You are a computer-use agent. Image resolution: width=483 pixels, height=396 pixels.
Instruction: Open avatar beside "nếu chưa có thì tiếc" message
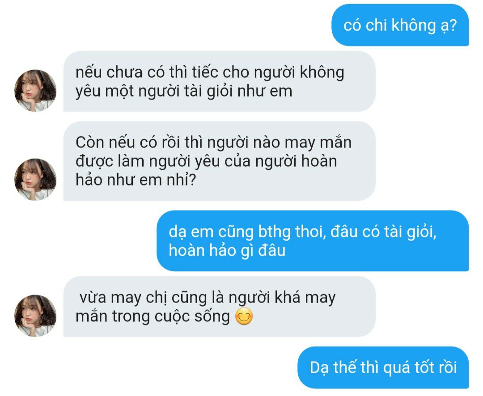[x=35, y=91]
